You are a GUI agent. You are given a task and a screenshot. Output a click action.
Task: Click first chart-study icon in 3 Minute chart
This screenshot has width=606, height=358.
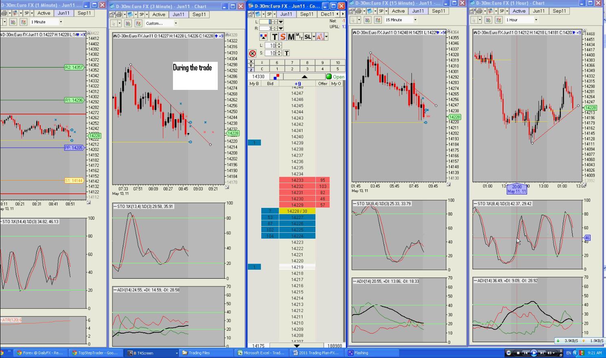128,23
